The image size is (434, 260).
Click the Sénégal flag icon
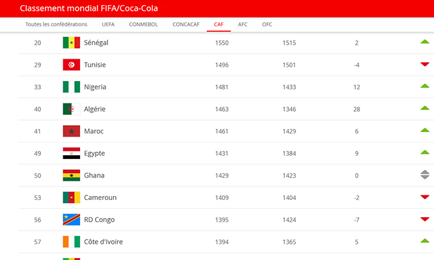pos(72,43)
